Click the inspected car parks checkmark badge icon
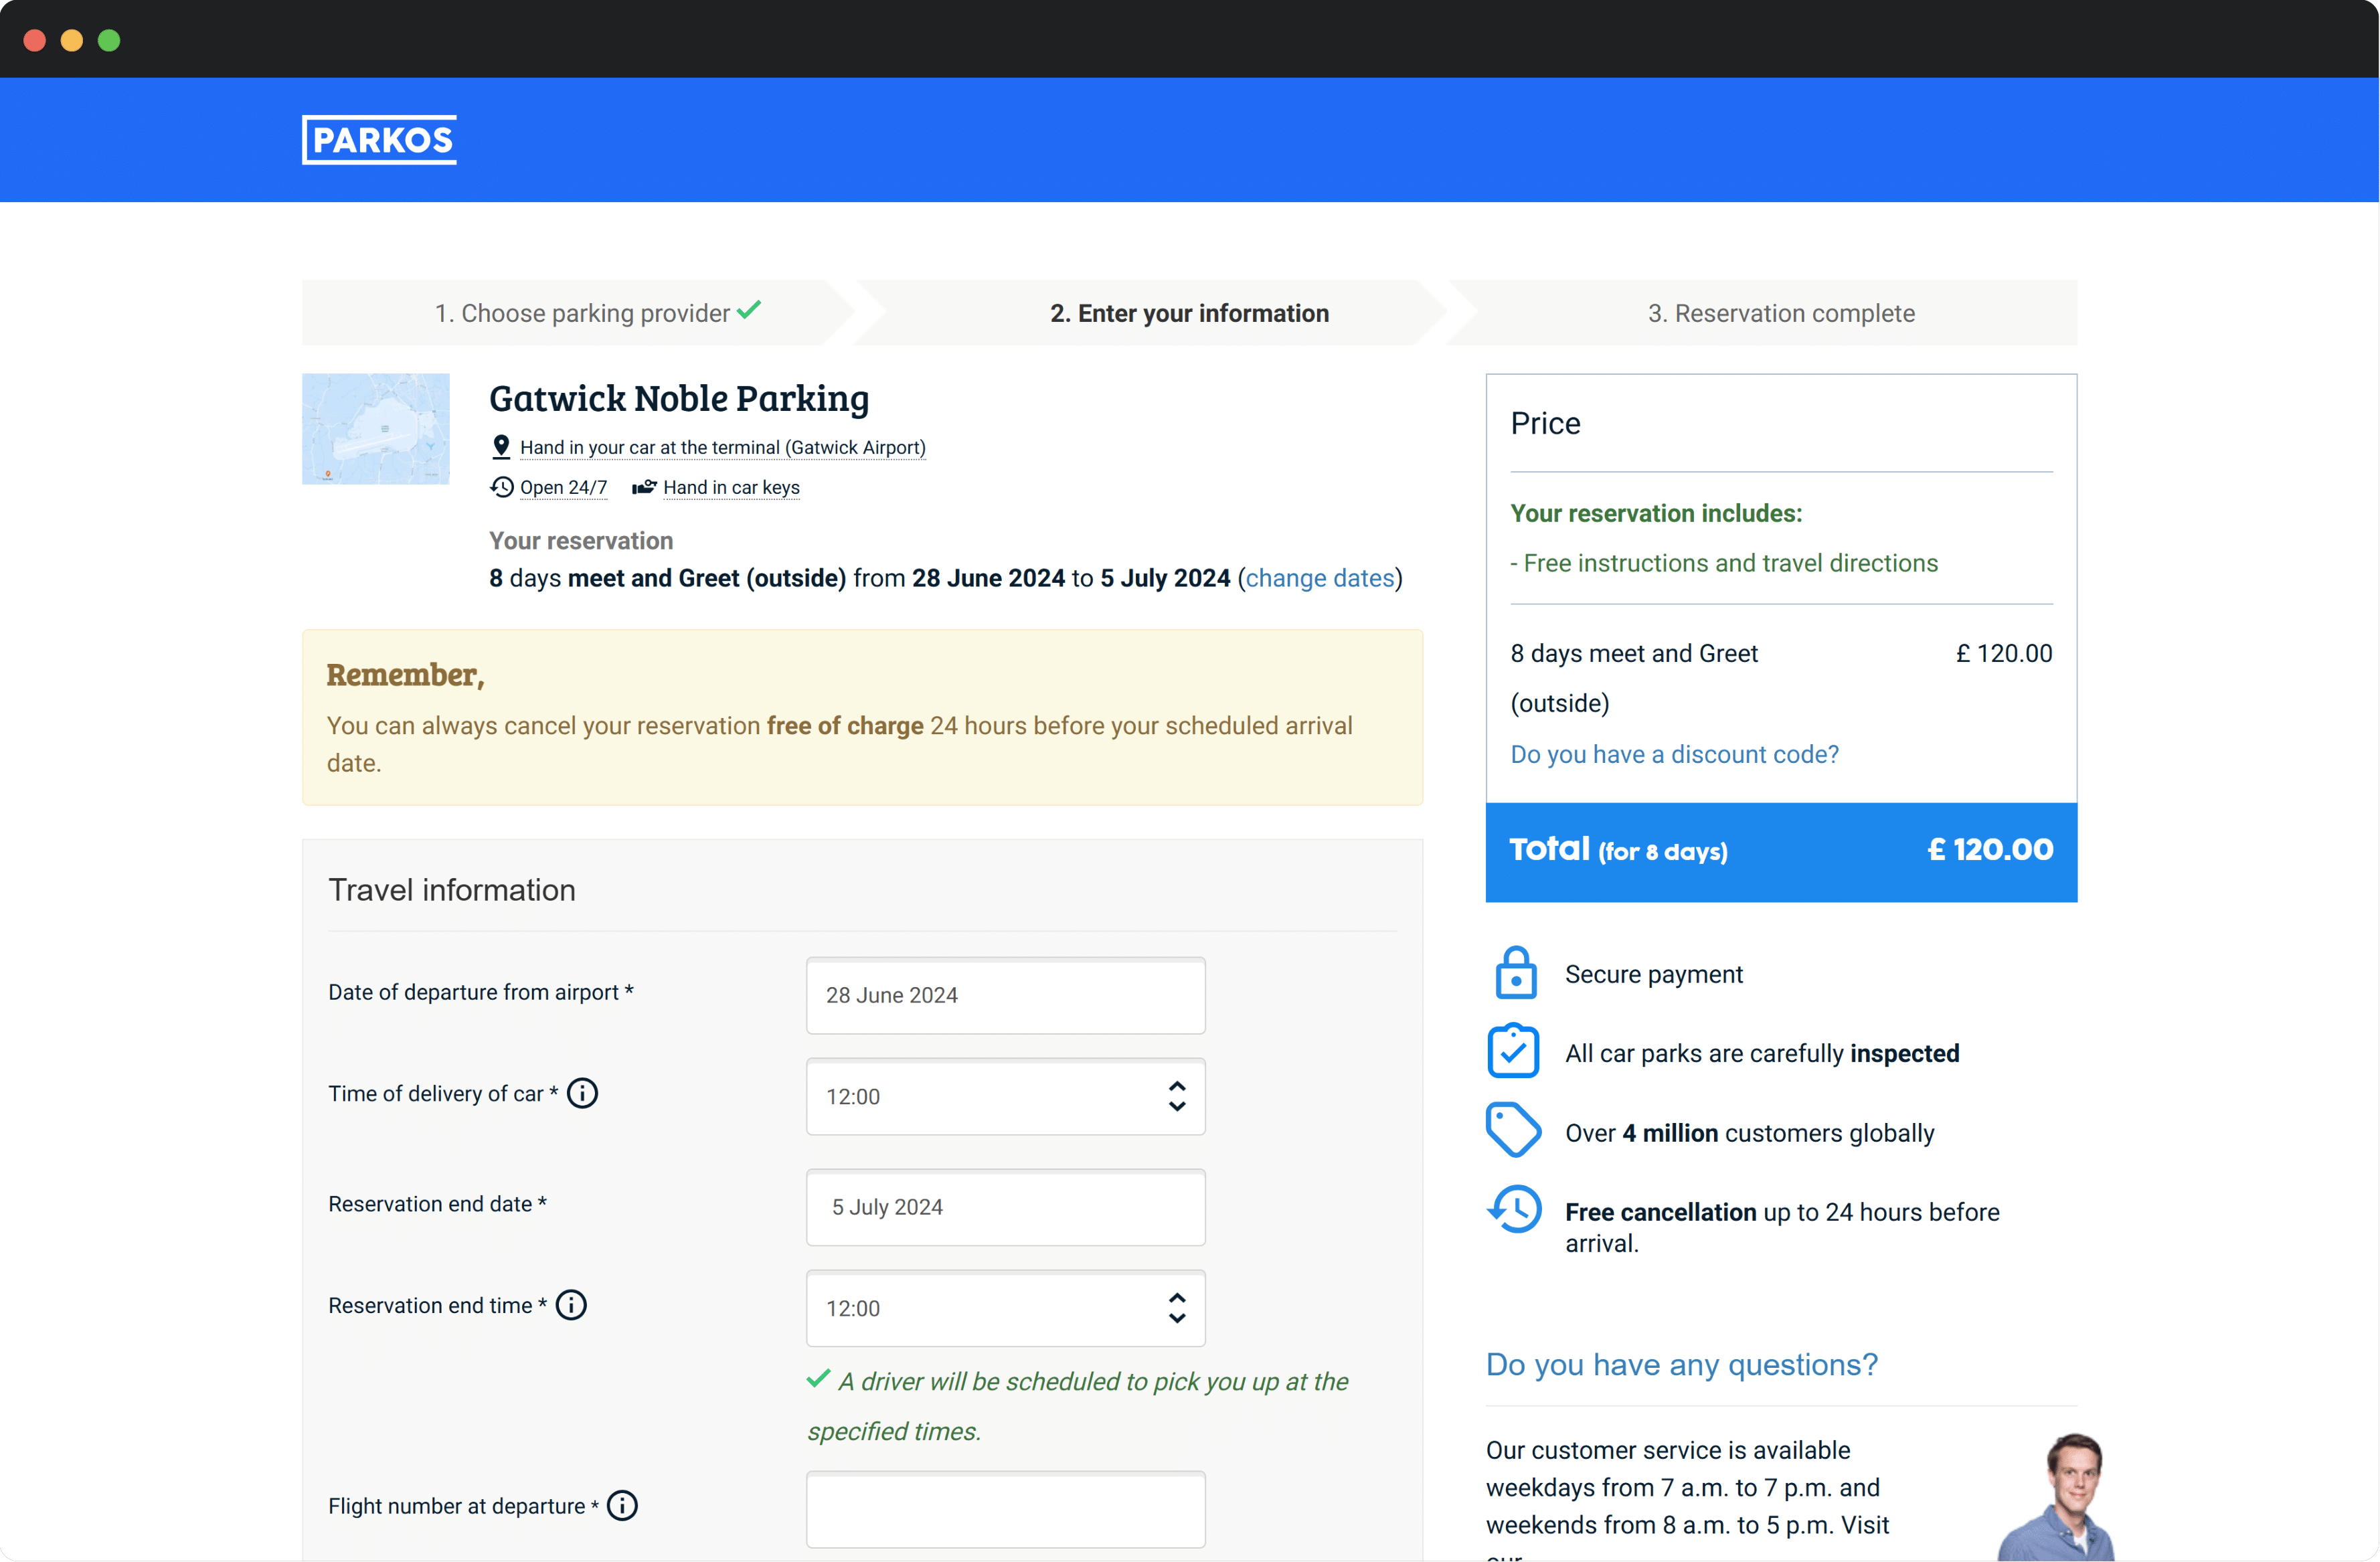2380x1562 pixels. (1514, 1050)
